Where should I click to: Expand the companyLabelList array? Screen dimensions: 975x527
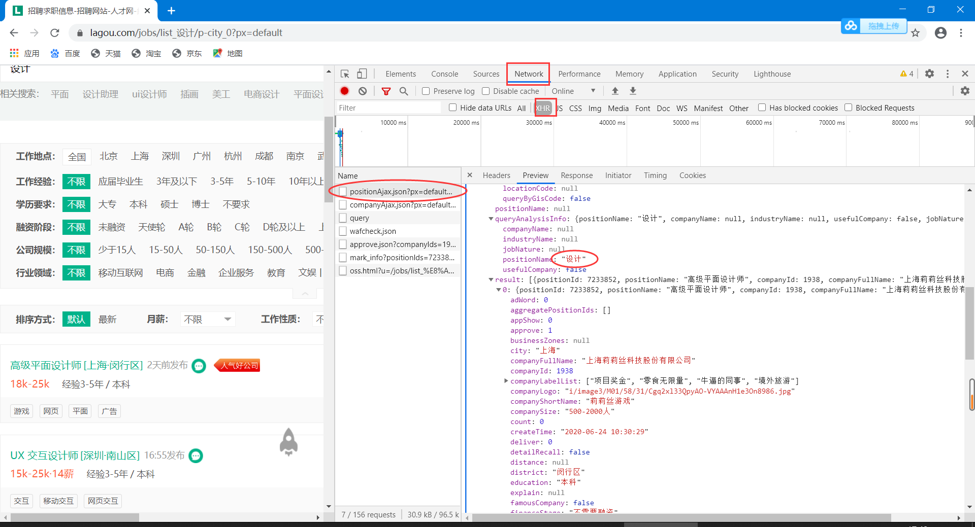[506, 381]
